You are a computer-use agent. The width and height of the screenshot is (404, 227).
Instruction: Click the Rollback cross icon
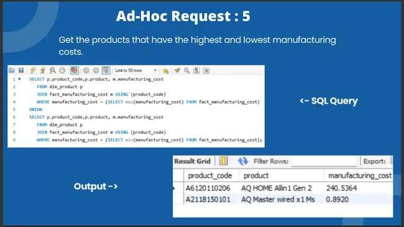(x=96, y=70)
